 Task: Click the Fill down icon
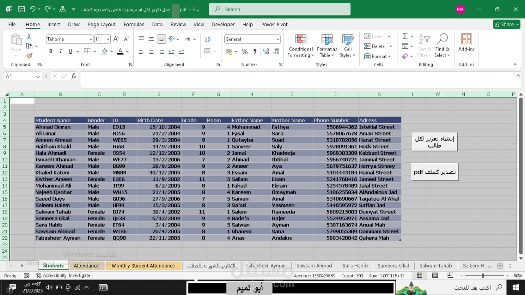405,46
